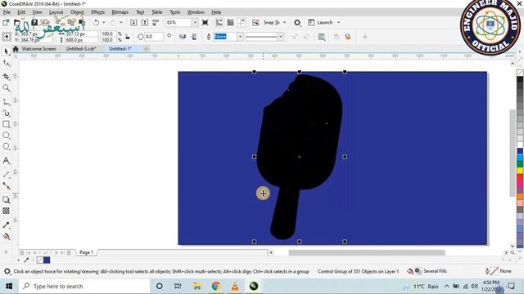
Task: Open VLC from the taskbar
Action: coord(235,286)
